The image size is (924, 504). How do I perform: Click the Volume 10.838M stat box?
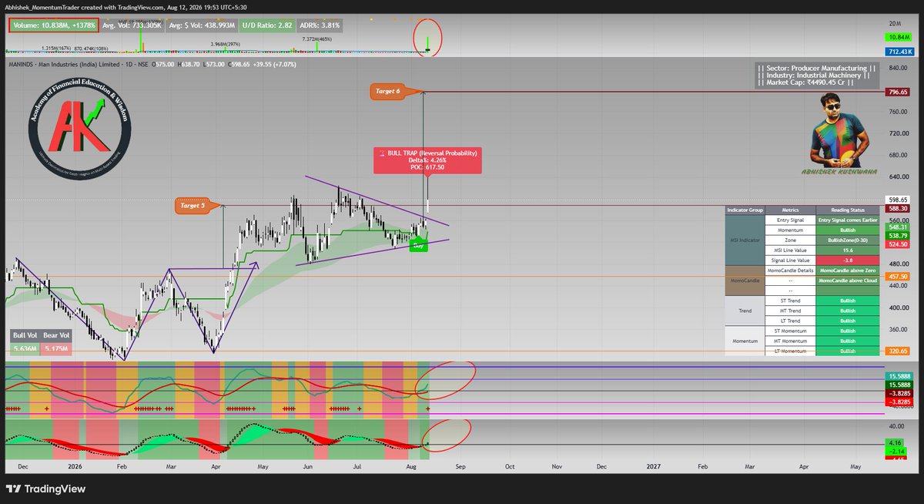coord(54,25)
